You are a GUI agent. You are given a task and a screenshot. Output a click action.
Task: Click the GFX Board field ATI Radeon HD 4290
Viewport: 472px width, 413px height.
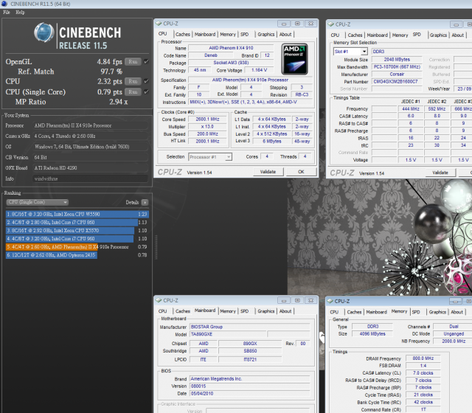(90, 167)
